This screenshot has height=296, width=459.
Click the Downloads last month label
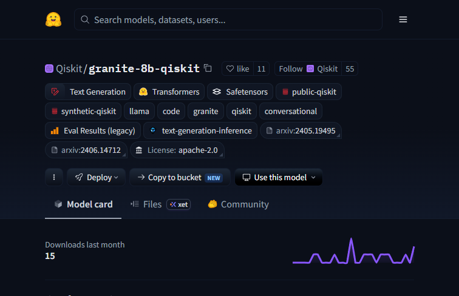pyautogui.click(x=85, y=244)
